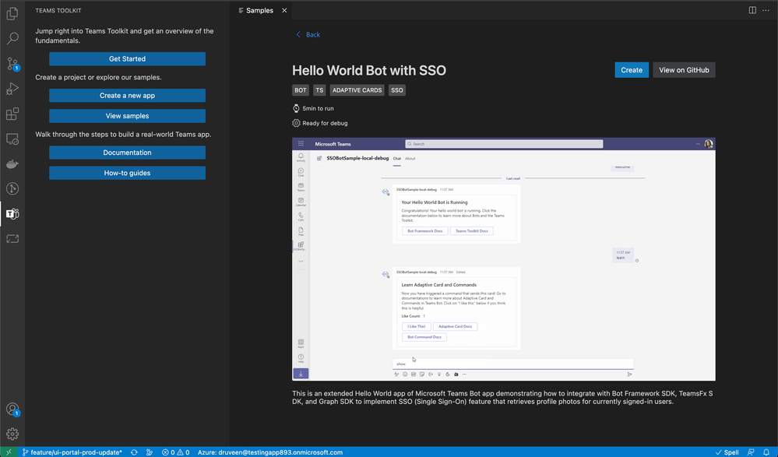Click the Azure account status bar entry
The height and width of the screenshot is (457, 778).
coord(270,452)
